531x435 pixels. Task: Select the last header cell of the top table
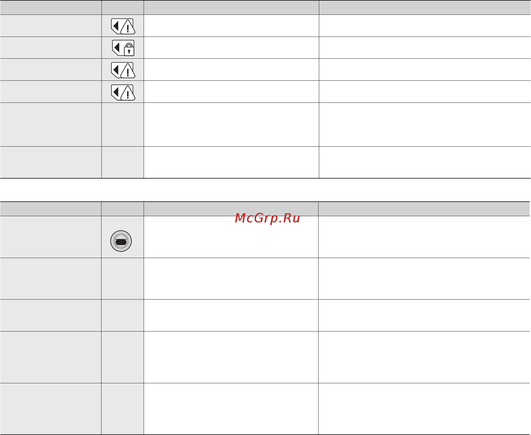coord(425,7)
